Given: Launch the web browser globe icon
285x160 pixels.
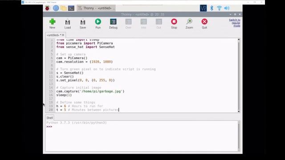Looking at the screenshot, I should point(56,8).
